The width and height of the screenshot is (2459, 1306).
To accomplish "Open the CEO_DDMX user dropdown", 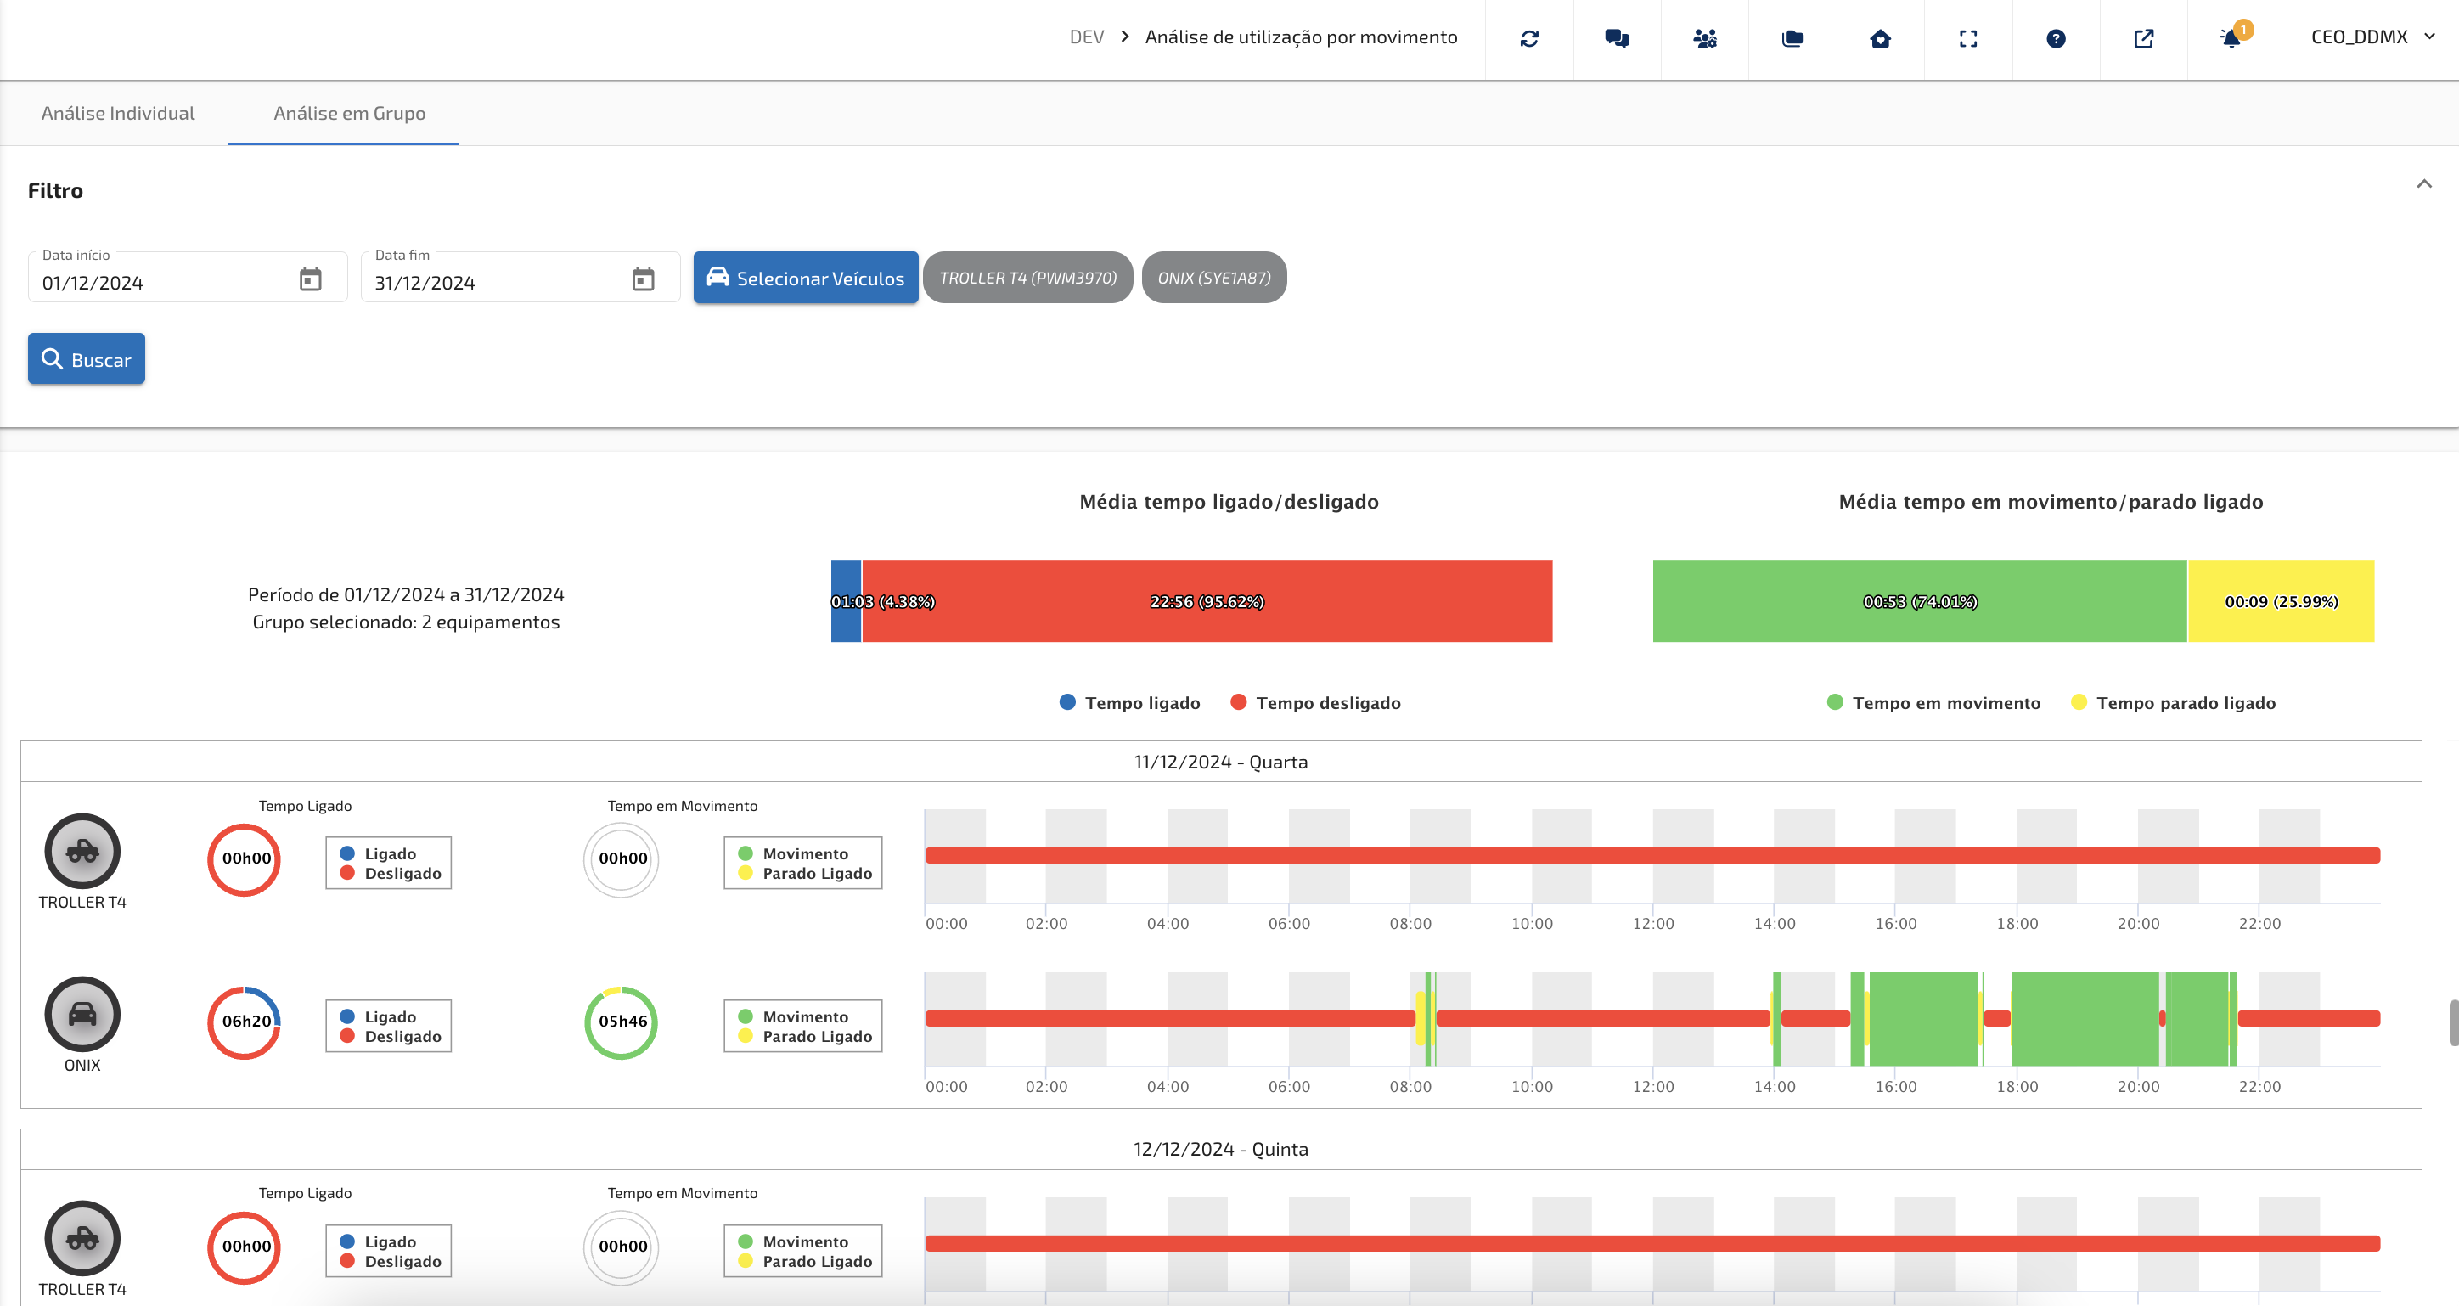I will pyautogui.click(x=2372, y=37).
